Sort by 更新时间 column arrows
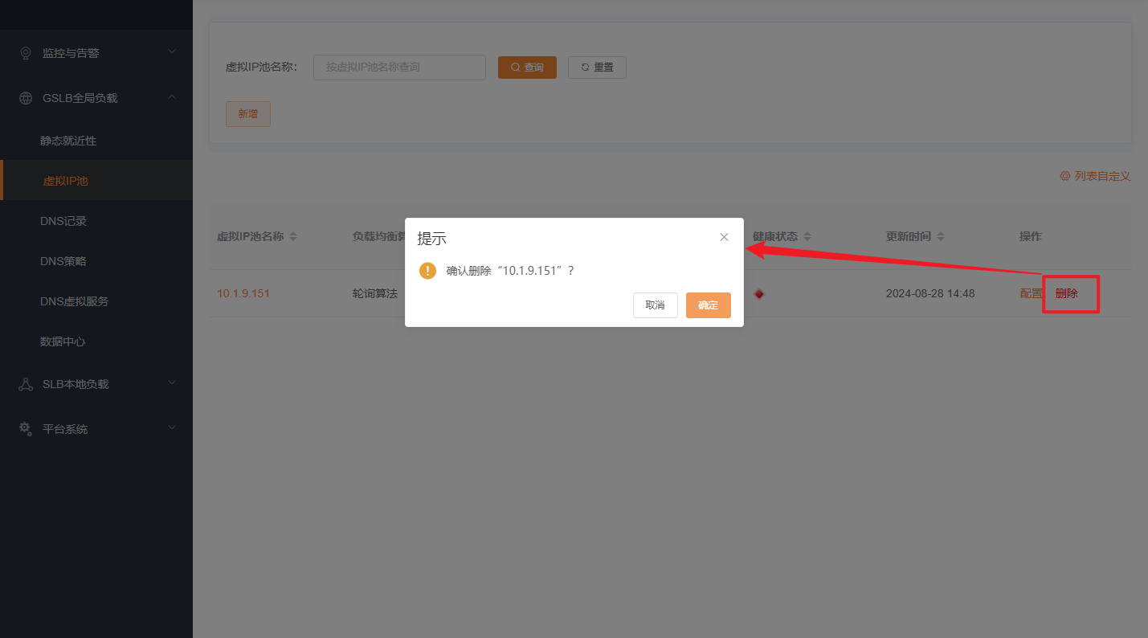This screenshot has height=638, width=1148. [x=941, y=237]
